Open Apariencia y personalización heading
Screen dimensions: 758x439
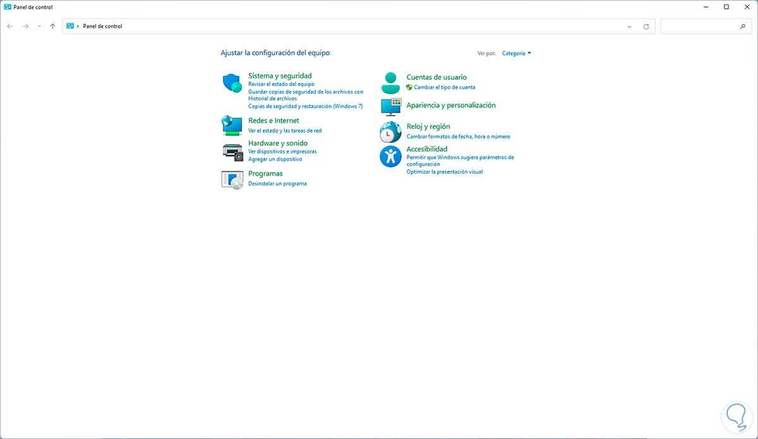pos(451,105)
